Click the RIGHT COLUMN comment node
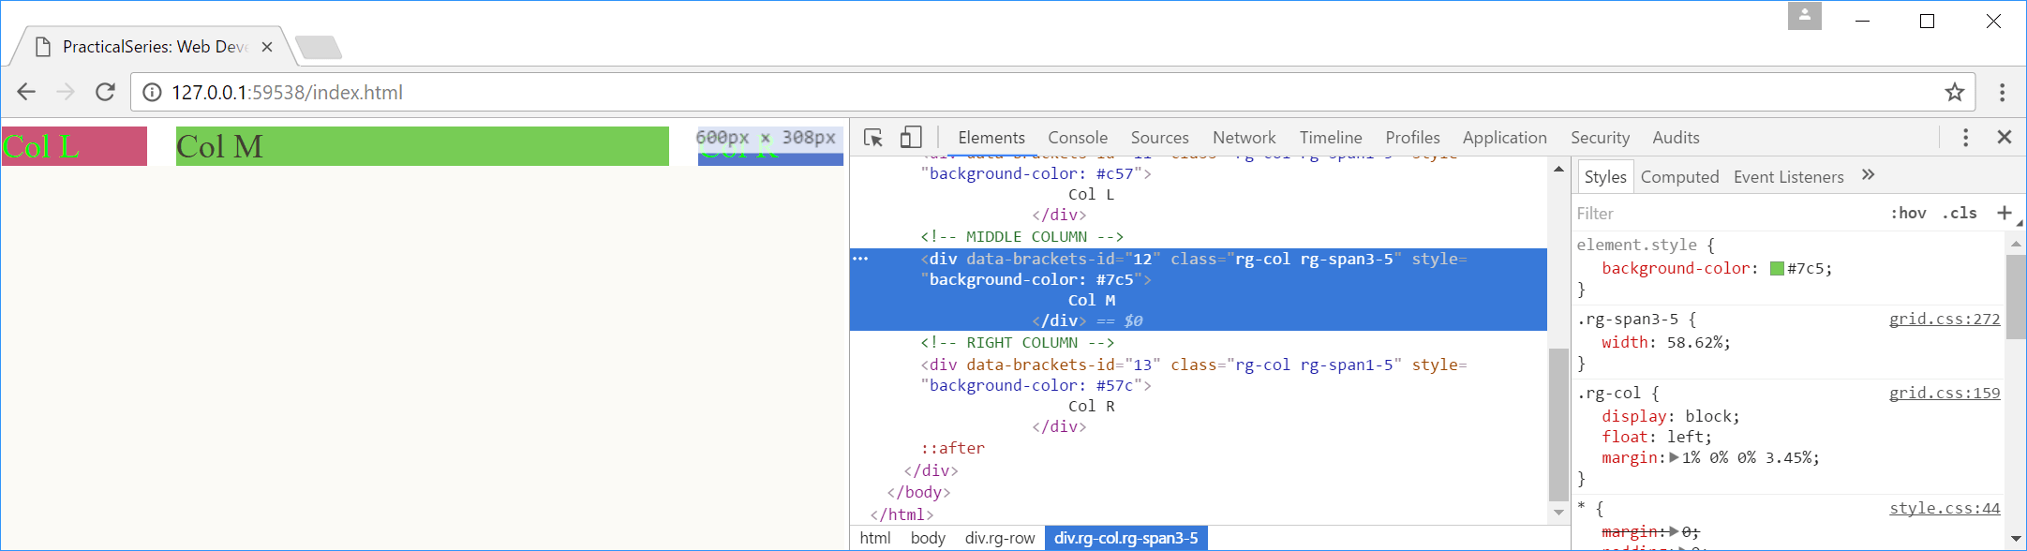The image size is (2027, 551). coord(1017,343)
